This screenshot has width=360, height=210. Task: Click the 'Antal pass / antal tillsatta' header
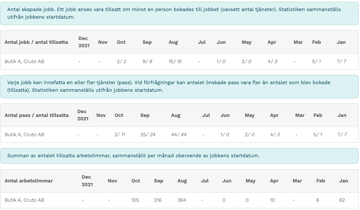(37, 115)
